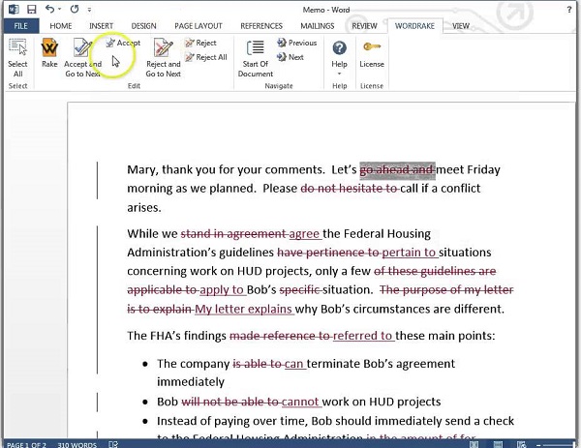Switch to the INSERT tab

click(101, 26)
